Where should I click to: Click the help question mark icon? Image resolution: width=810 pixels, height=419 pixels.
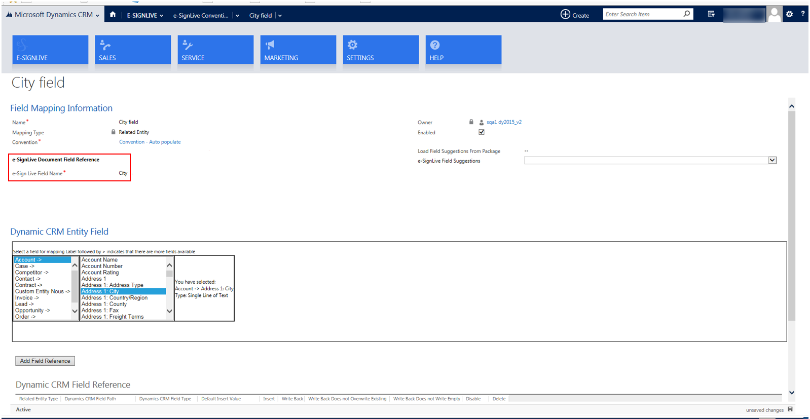coord(803,14)
